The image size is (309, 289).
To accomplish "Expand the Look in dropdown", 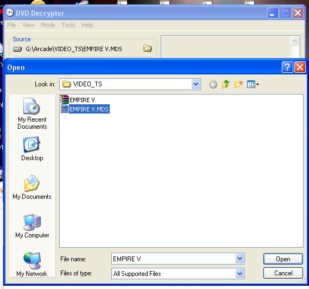I will pyautogui.click(x=196, y=84).
